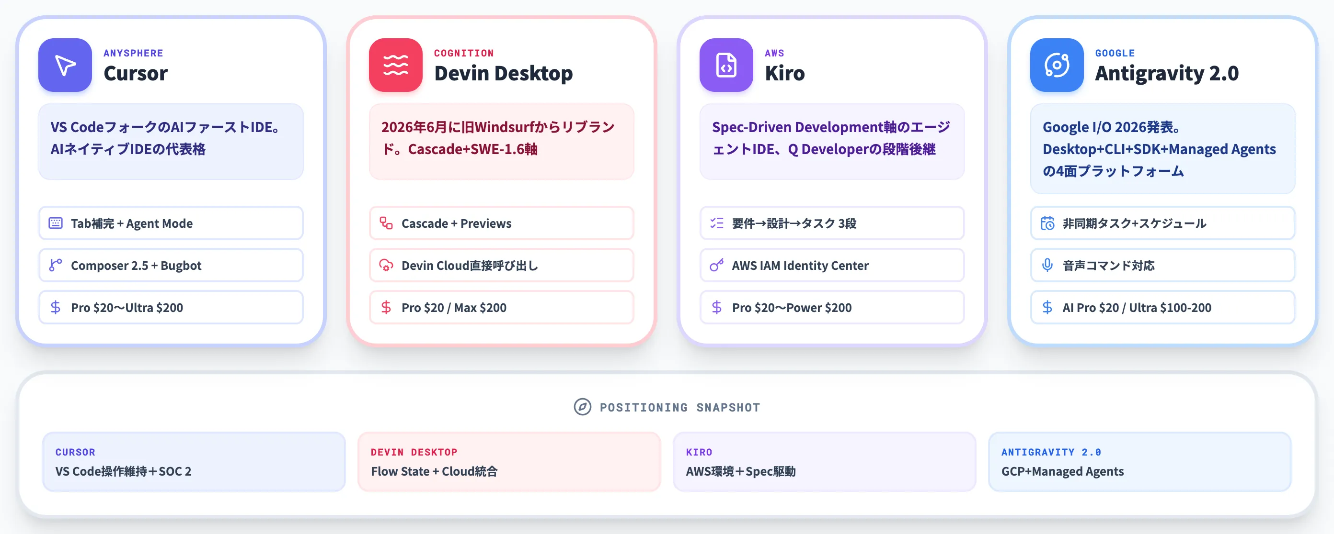Click the Flow State + Cloud統合 text
Viewport: 1334px width, 534px height.
click(x=434, y=471)
